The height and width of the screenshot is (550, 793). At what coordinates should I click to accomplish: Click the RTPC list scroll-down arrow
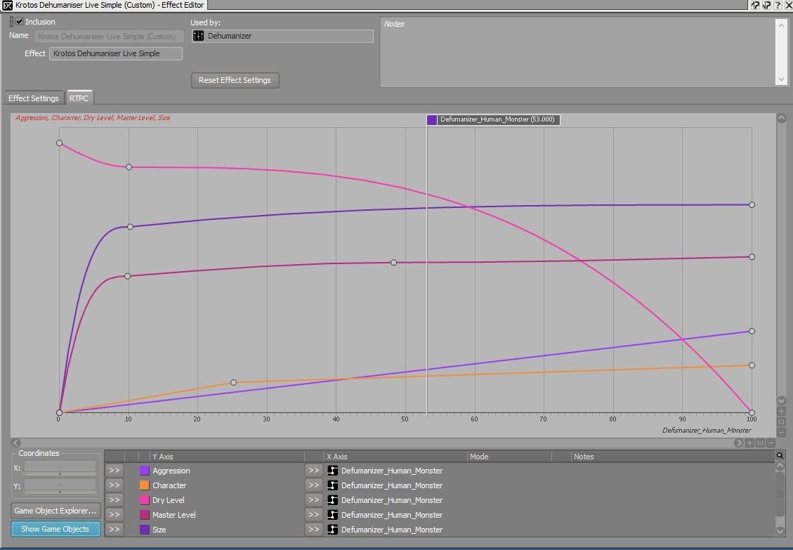[780, 531]
